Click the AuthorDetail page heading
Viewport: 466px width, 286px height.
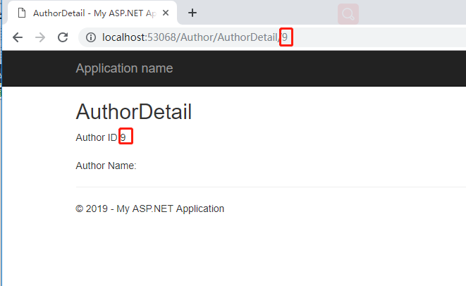click(133, 112)
